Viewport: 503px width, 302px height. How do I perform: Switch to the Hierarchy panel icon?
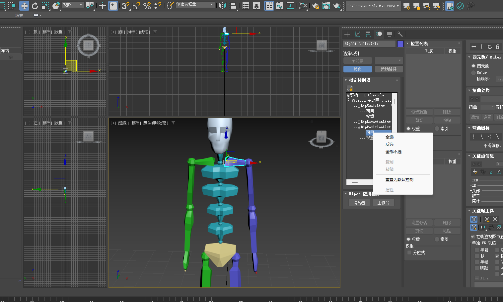368,34
